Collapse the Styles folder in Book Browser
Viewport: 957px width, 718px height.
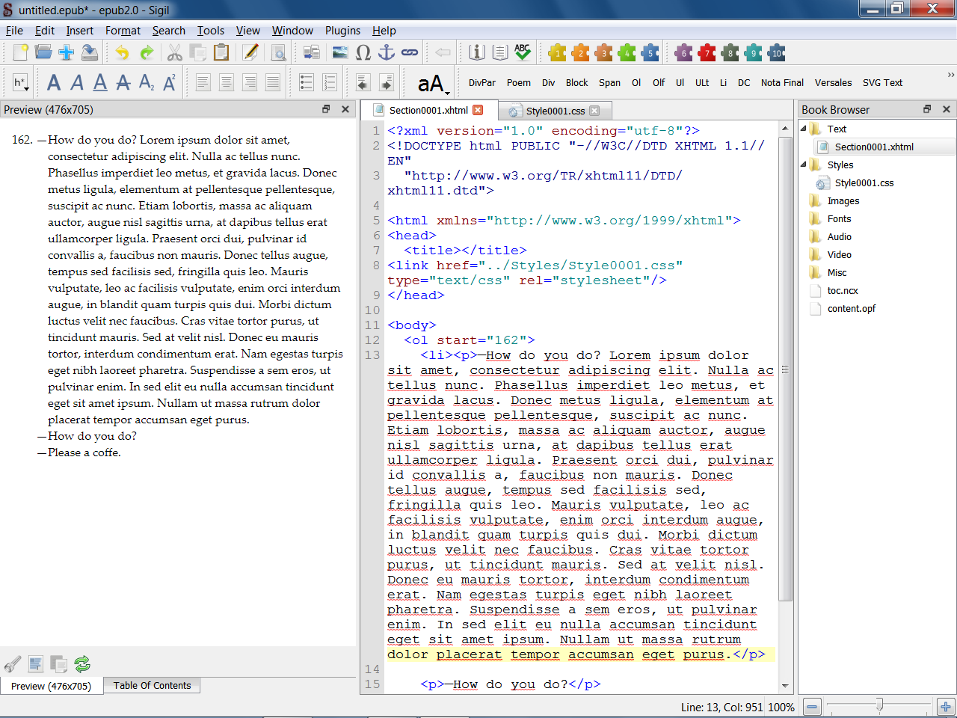(x=804, y=165)
